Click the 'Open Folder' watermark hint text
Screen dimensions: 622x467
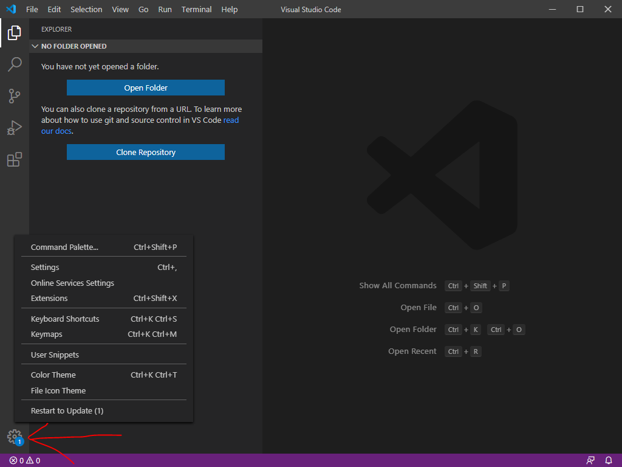click(x=413, y=329)
